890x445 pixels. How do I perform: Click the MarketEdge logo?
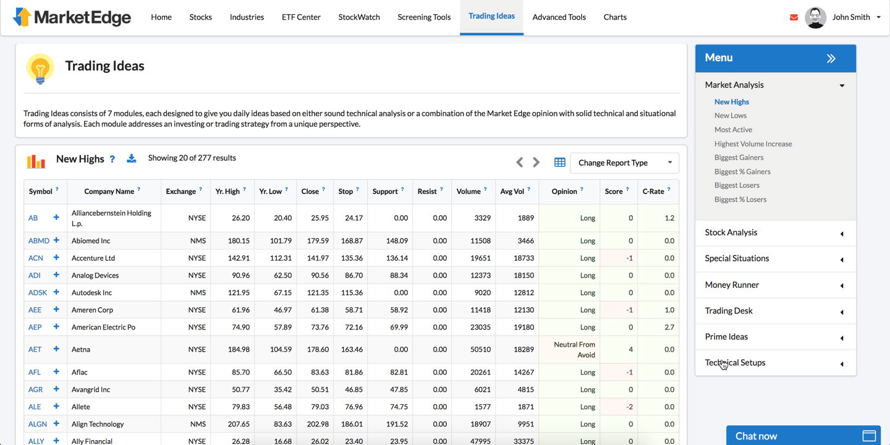pyautogui.click(x=72, y=17)
